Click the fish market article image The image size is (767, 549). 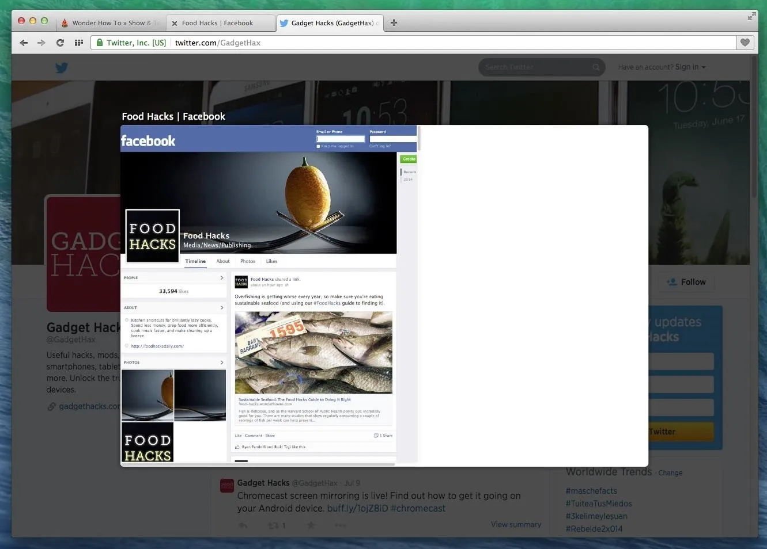[x=314, y=352]
